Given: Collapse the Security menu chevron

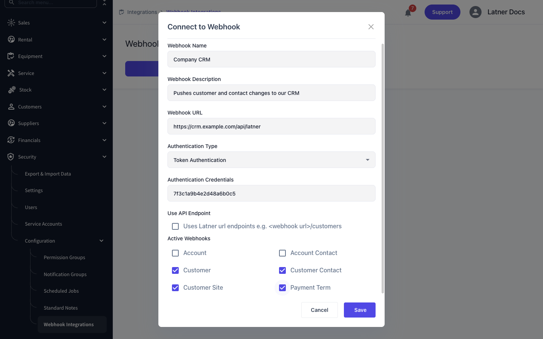Looking at the screenshot, I should pyautogui.click(x=104, y=157).
